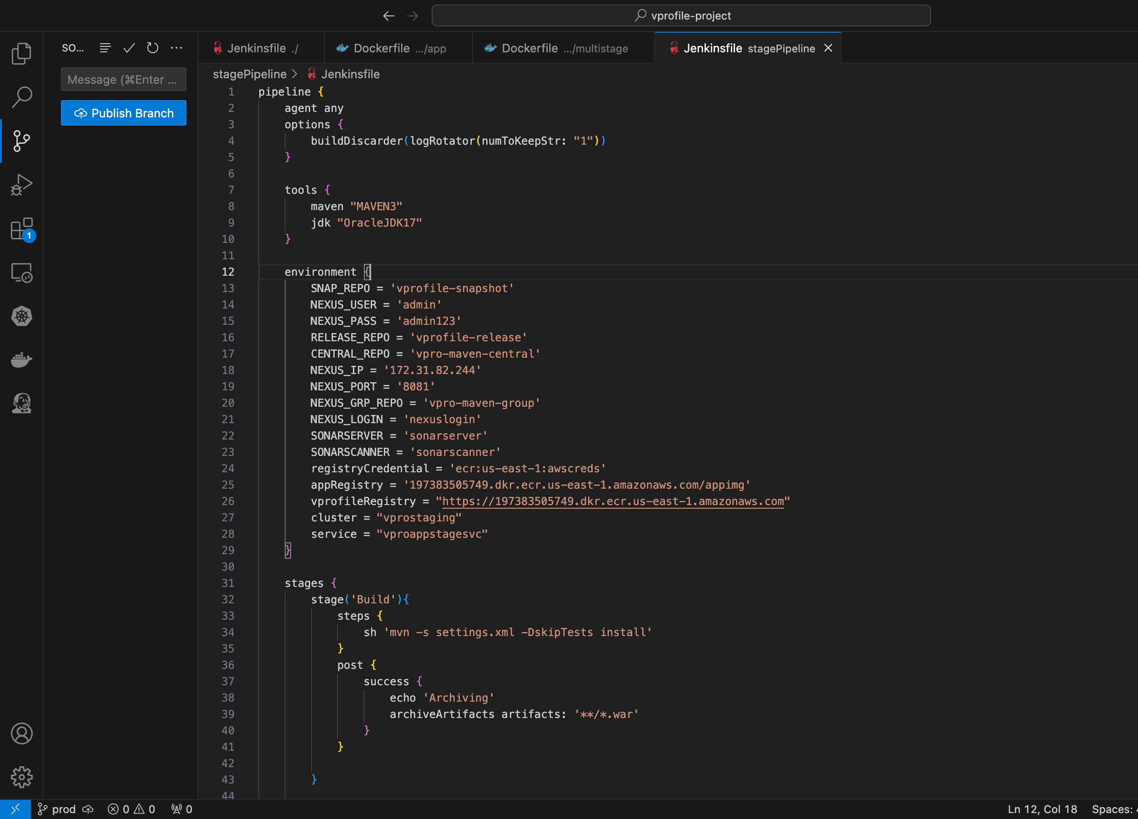Click the commit message input field
The height and width of the screenshot is (819, 1138).
[x=123, y=79]
